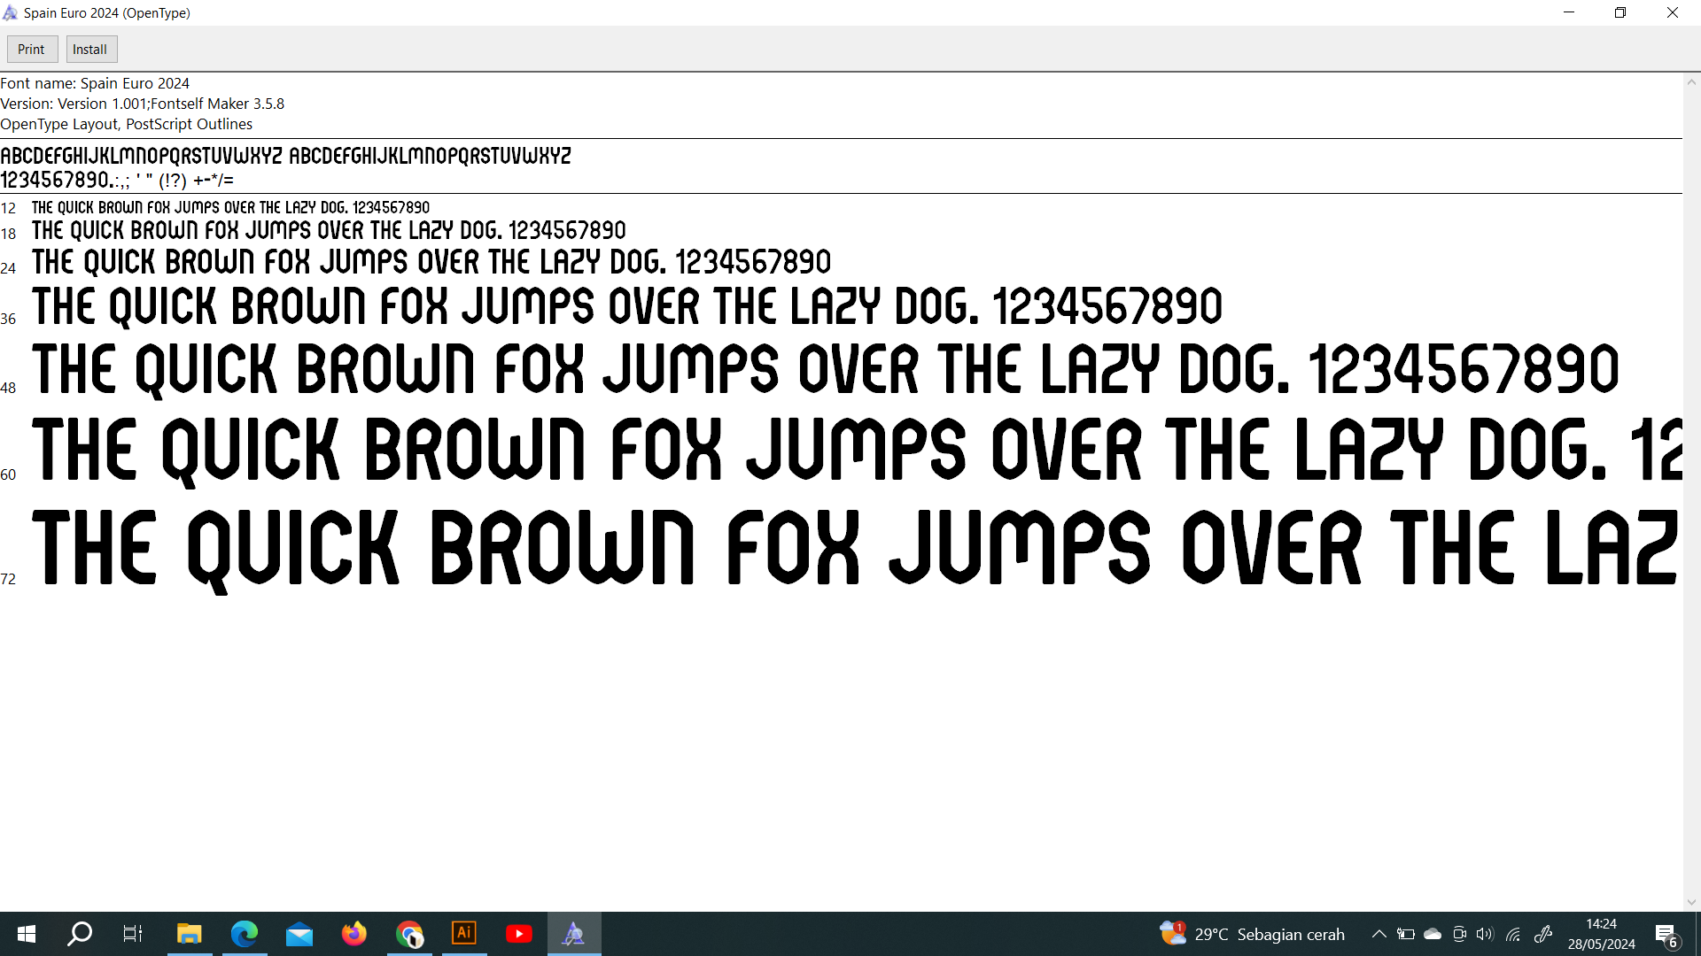1701x956 pixels.
Task: Open the Wi-Fi network tray icon
Action: click(x=1513, y=934)
